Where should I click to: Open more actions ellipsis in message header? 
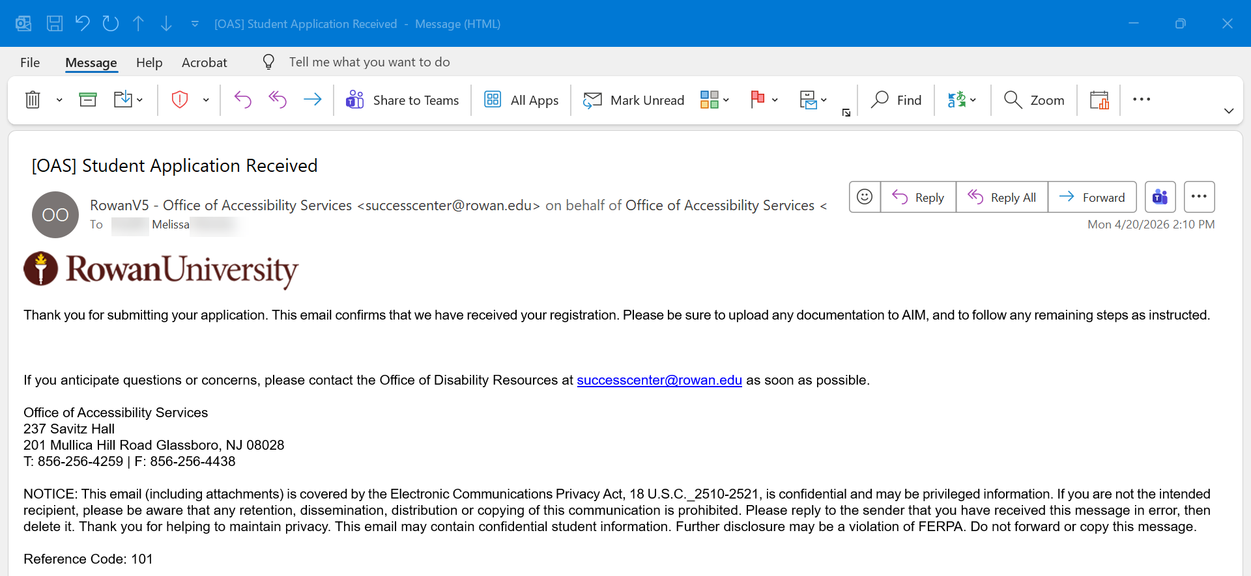(x=1200, y=197)
